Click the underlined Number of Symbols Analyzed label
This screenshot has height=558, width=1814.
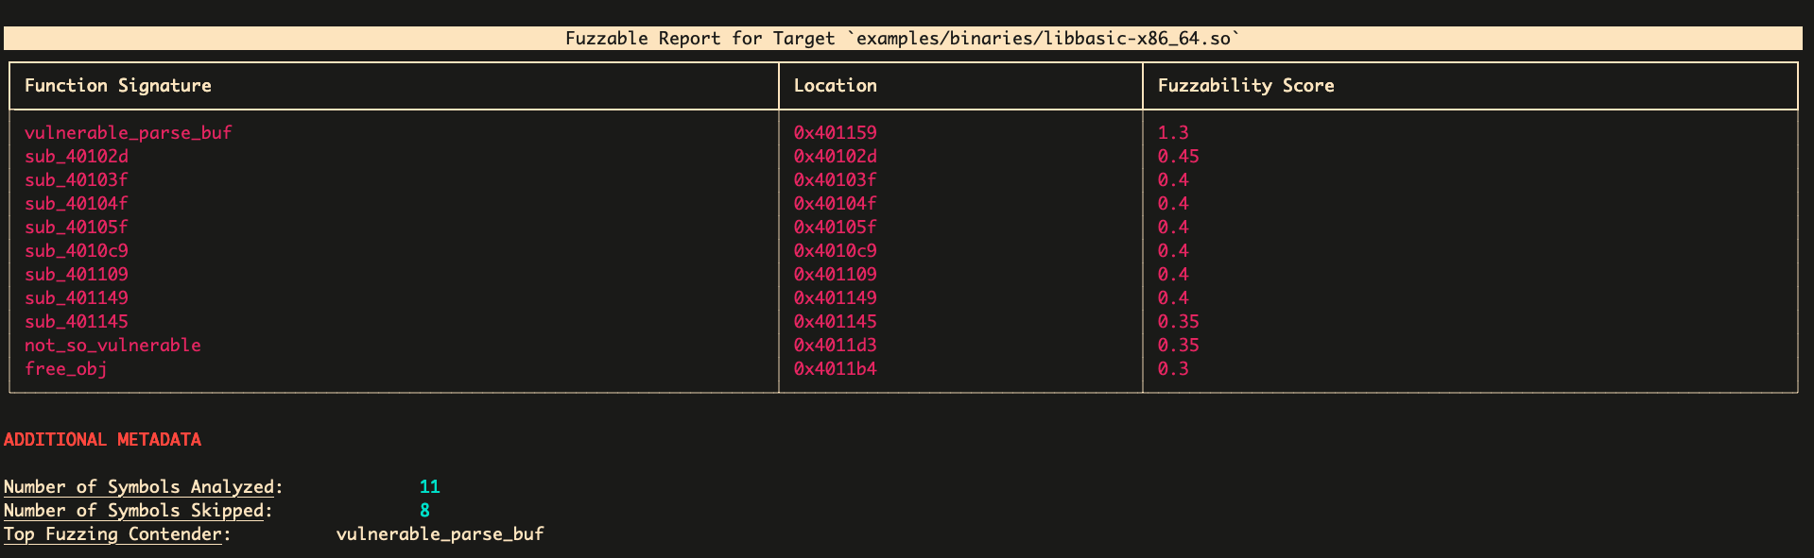coord(139,487)
